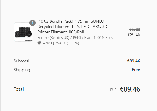The width and height of the screenshot is (157, 111).
Task: Click the quantity badge showing 1
Action: coord(32,23)
